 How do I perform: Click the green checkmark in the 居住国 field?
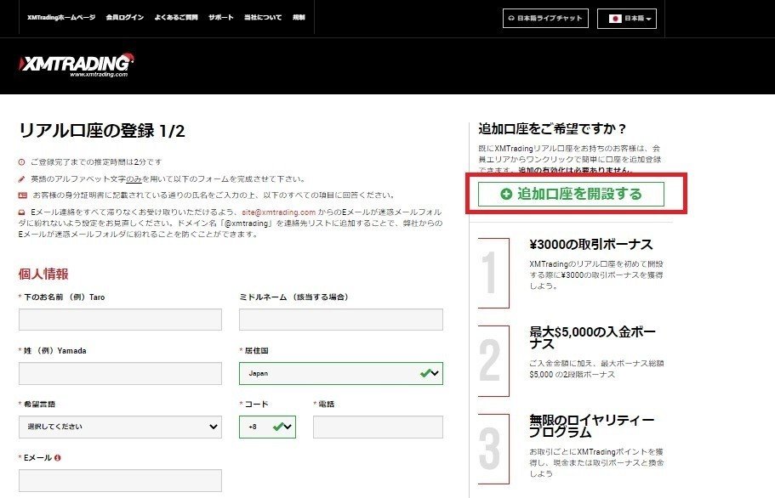pyautogui.click(x=425, y=373)
